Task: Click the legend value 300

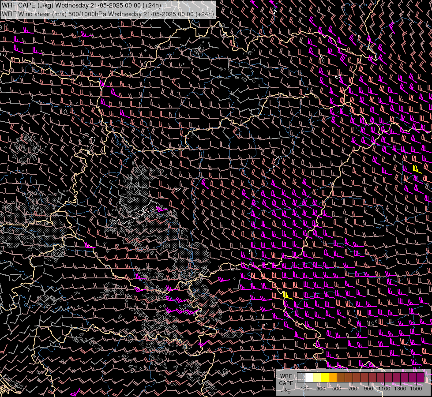Action: (321, 389)
